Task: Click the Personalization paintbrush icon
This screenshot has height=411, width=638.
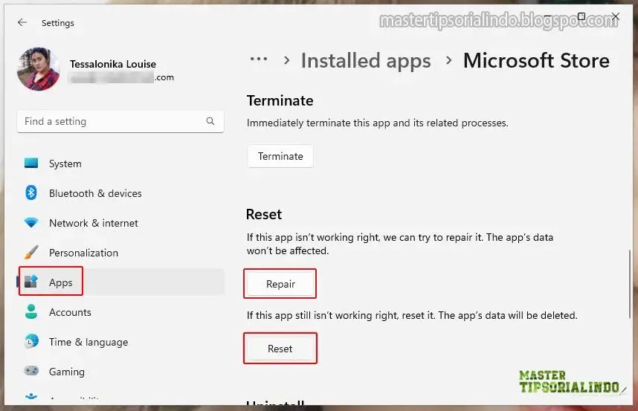Action: pyautogui.click(x=31, y=252)
